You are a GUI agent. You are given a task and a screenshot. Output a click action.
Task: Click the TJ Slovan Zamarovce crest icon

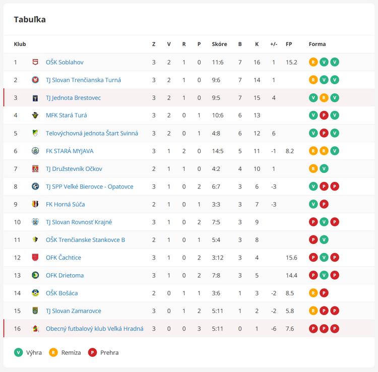click(x=35, y=311)
